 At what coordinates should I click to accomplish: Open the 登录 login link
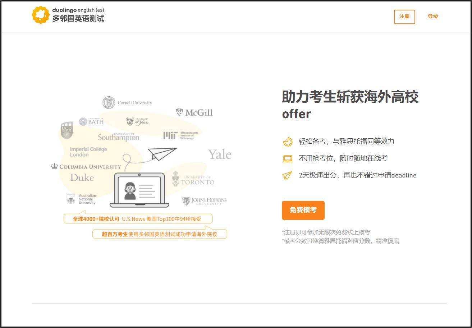[x=433, y=17]
